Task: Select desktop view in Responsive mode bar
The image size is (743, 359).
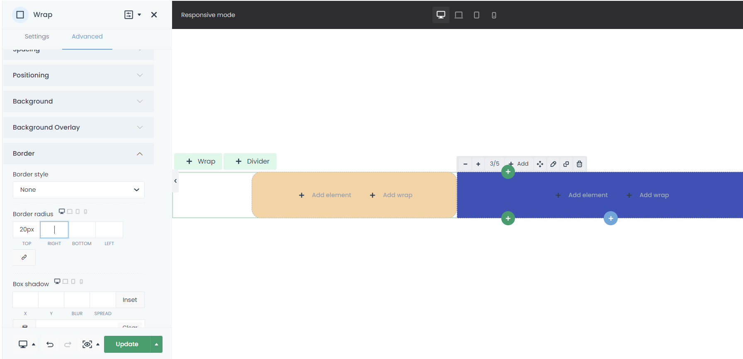Action: pos(441,15)
